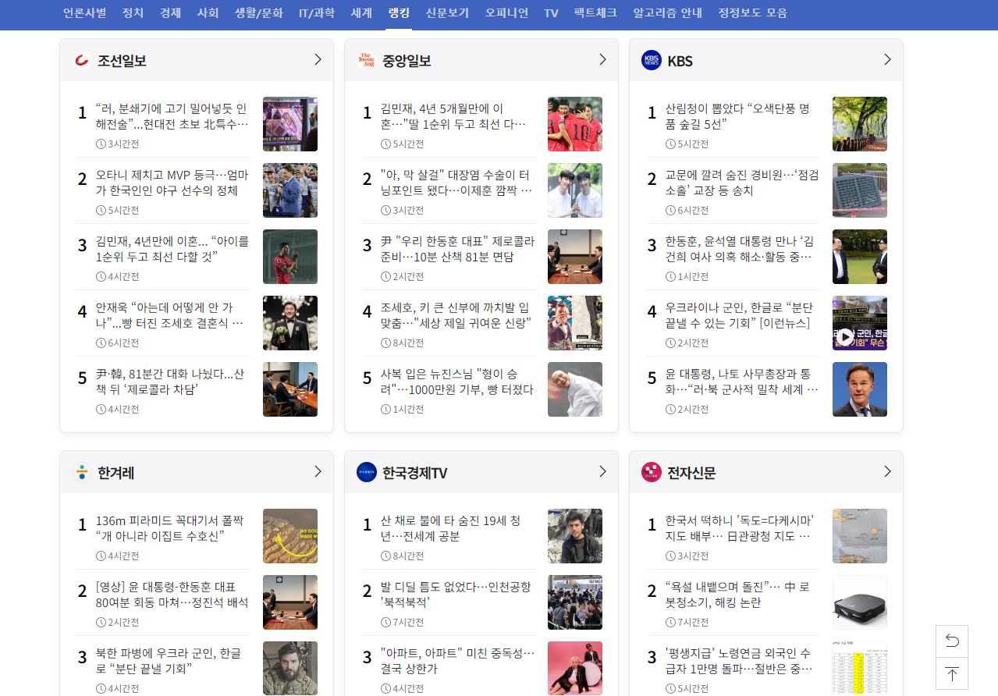The width and height of the screenshot is (998, 696).
Task: Open the 세계 news category
Action: click(x=360, y=13)
